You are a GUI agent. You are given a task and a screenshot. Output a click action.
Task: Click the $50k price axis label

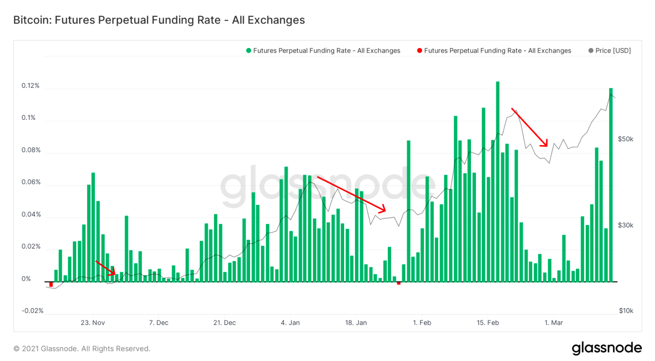pyautogui.click(x=625, y=139)
